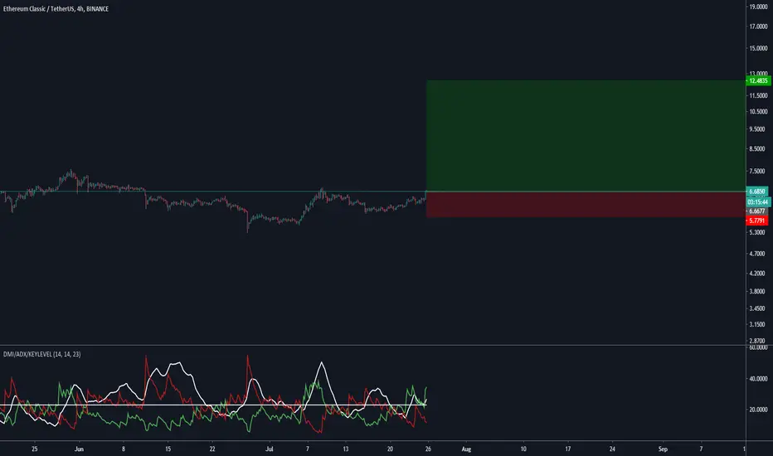Click the 5.3000 tick on the price axis
The image size is (773, 456).
(756, 232)
